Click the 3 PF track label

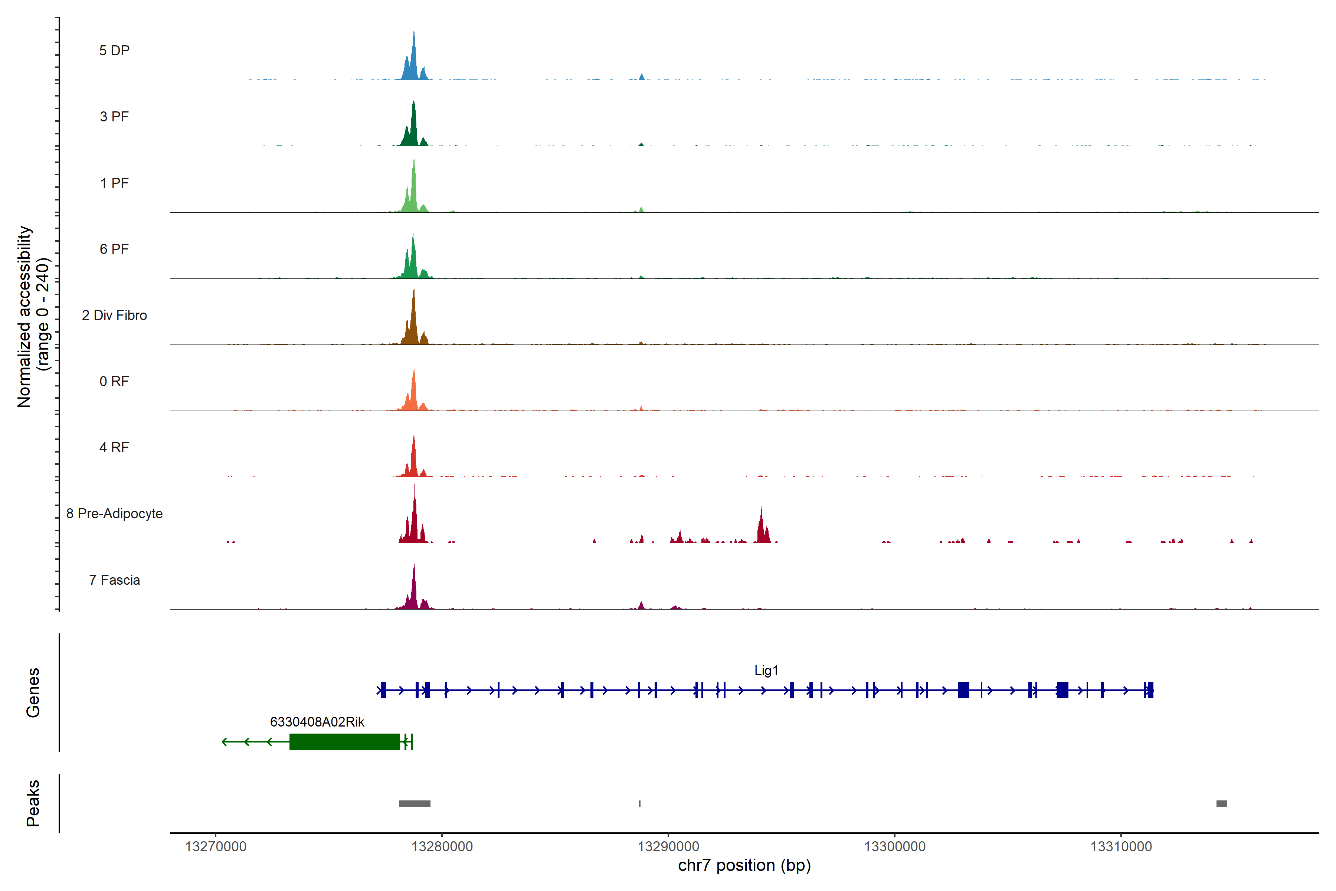[114, 117]
